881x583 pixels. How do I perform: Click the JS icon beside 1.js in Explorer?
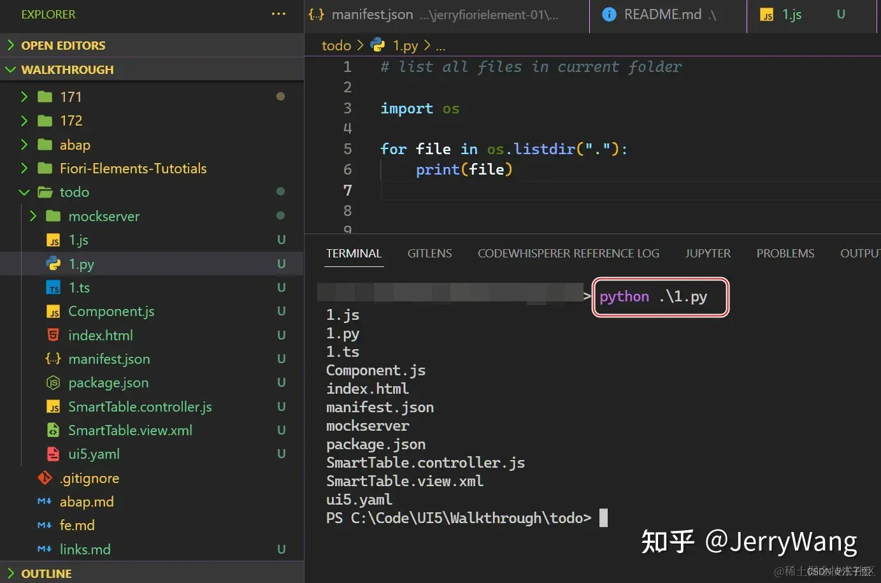(x=54, y=240)
